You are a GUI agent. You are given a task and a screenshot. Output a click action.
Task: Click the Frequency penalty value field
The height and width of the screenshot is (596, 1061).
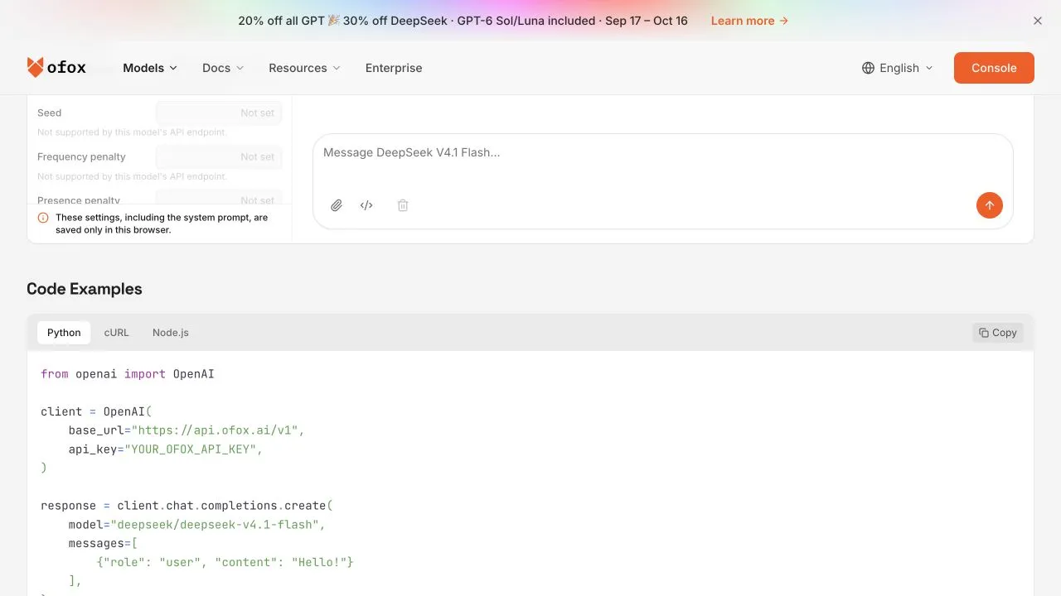click(219, 156)
